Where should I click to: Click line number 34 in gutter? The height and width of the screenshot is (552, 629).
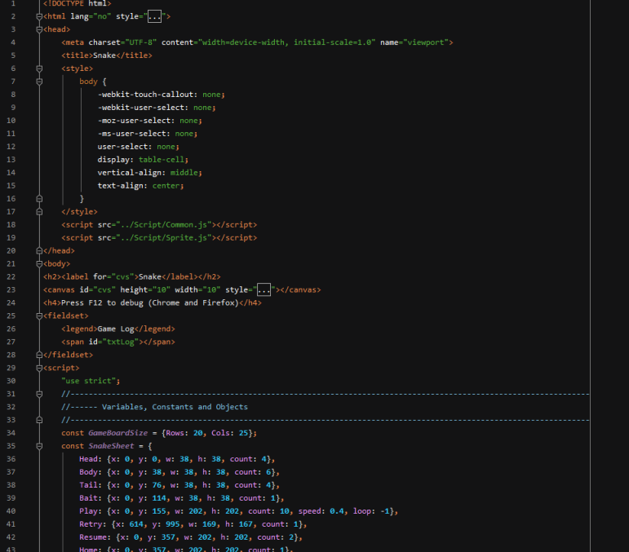click(11, 433)
